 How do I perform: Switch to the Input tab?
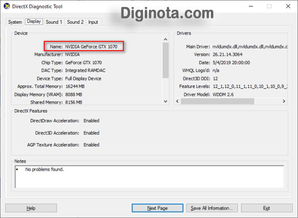(93, 22)
